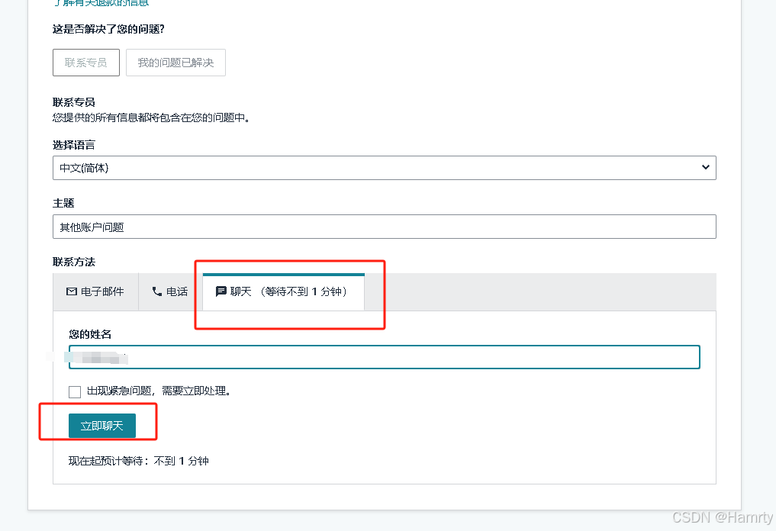The height and width of the screenshot is (531, 776).
Task: Select the 聊天 (等待不到 1 分钟) tab
Action: tap(284, 292)
